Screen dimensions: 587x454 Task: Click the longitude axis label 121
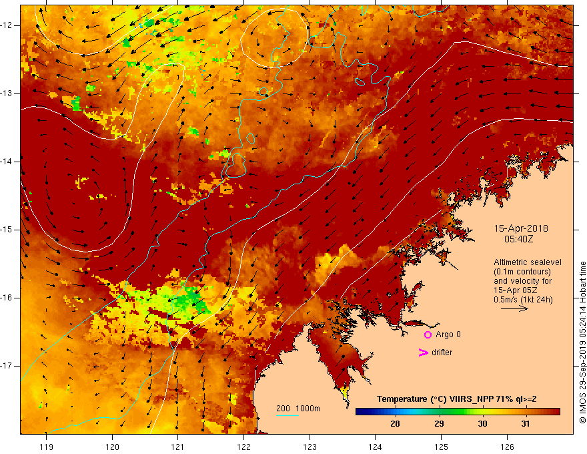[x=178, y=447]
